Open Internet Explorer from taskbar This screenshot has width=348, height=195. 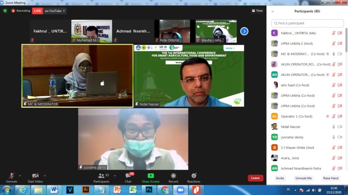tap(22, 190)
